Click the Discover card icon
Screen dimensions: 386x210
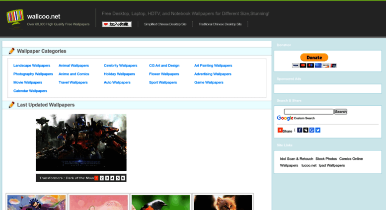point(326,66)
